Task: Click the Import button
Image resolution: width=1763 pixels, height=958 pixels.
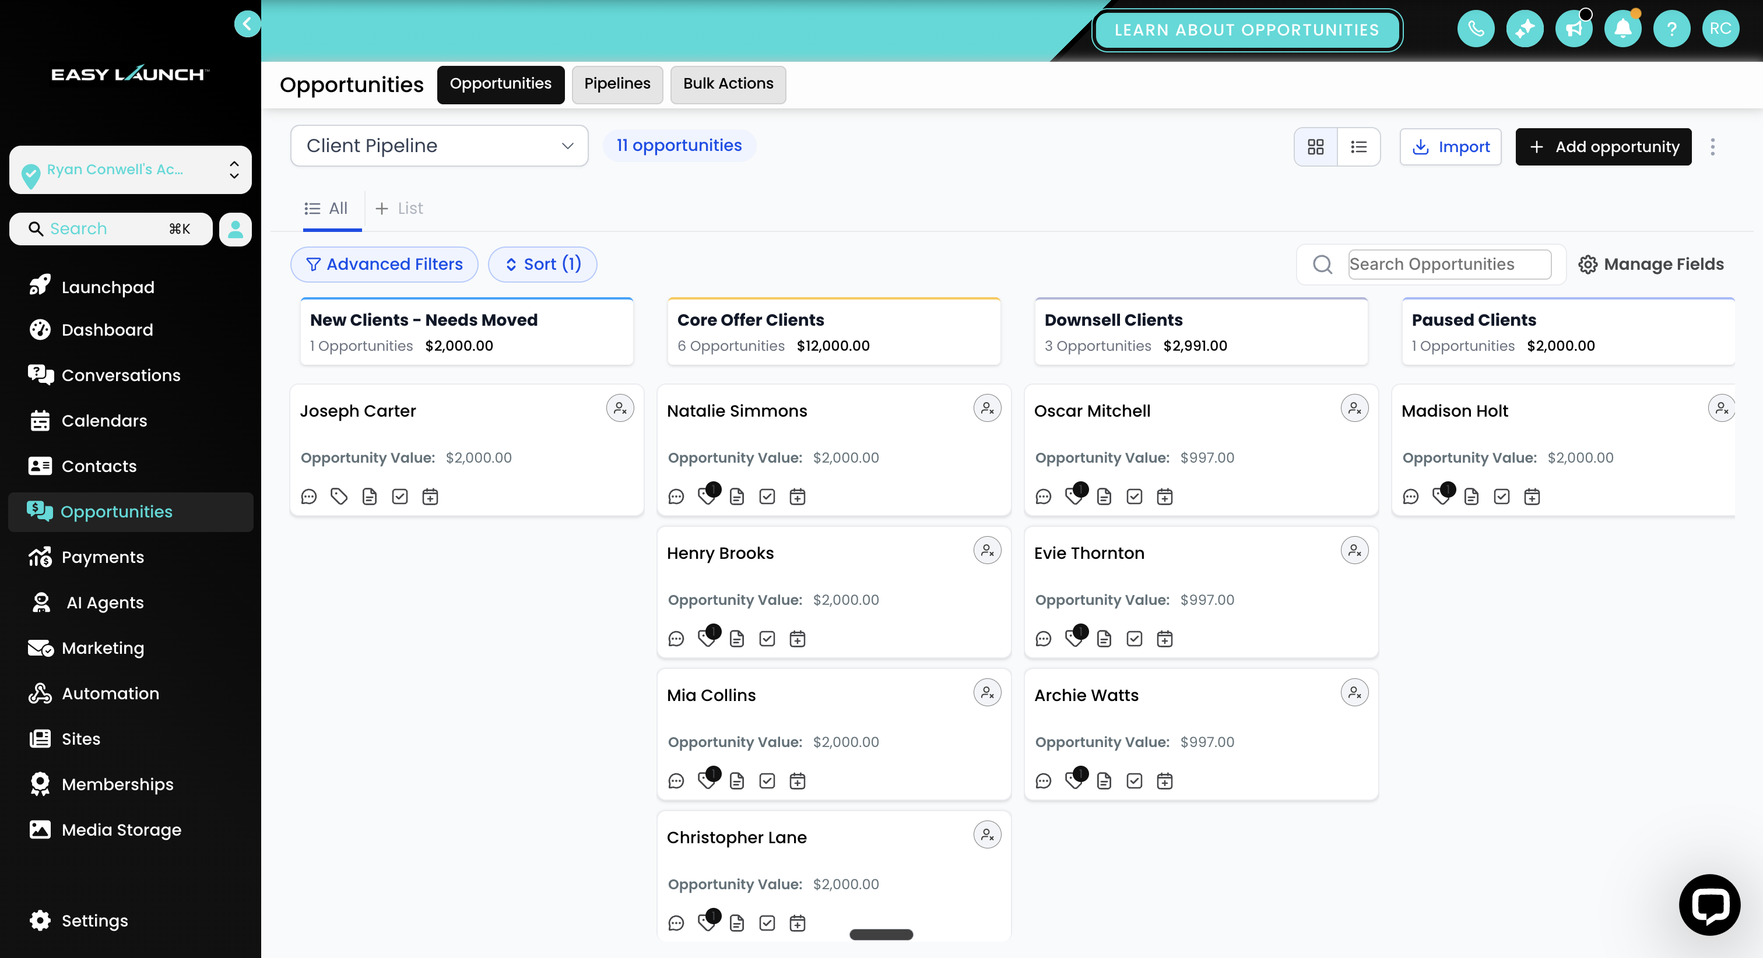Action: click(x=1451, y=146)
